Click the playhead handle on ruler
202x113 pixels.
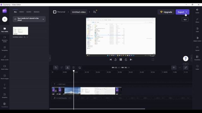point(74,71)
